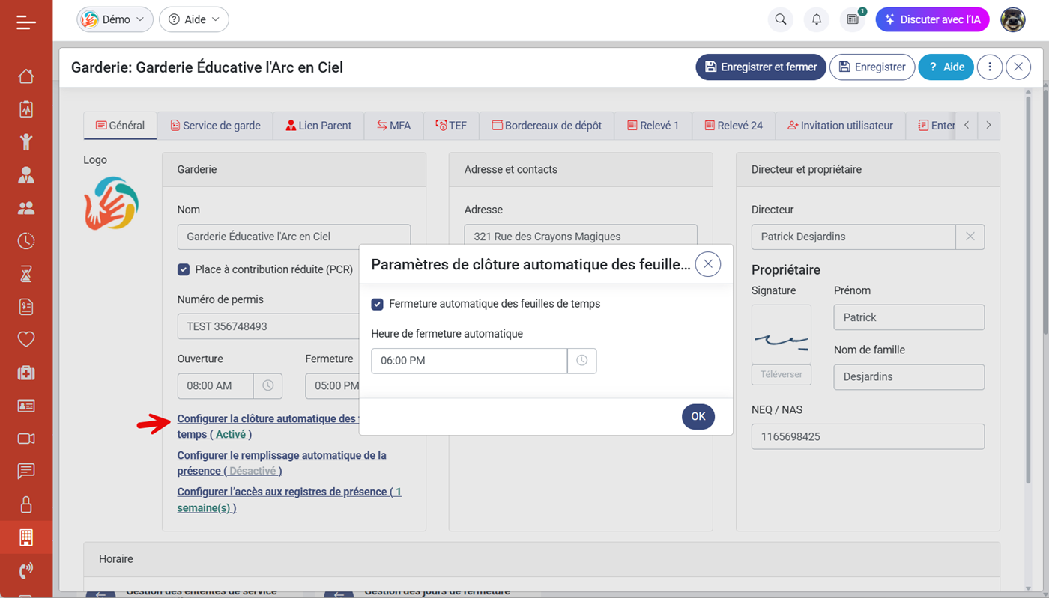The image size is (1049, 598).
Task: Expand the Démo dropdown
Action: [115, 19]
